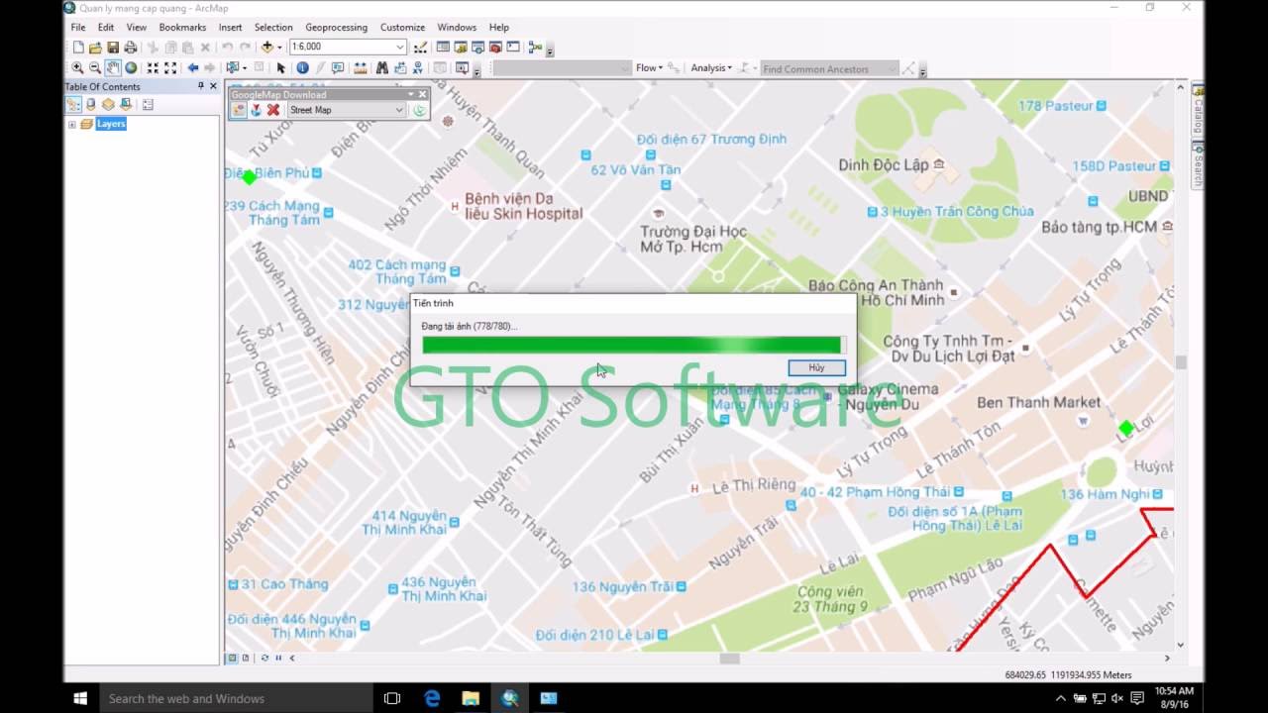Open GoogleMap Download toolbar options arrow
Image resolution: width=1268 pixels, height=713 pixels.
(x=411, y=94)
